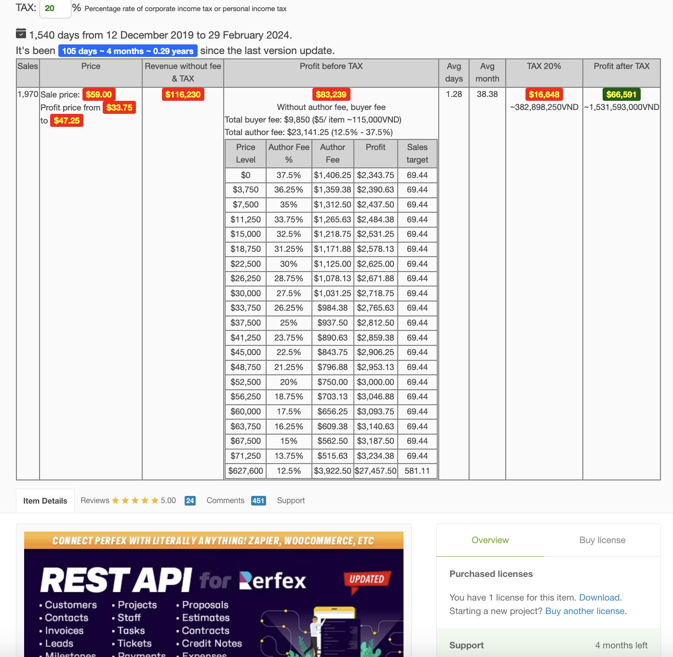Click the 581.11 sales target cell
Image resolution: width=673 pixels, height=657 pixels.
pos(417,471)
